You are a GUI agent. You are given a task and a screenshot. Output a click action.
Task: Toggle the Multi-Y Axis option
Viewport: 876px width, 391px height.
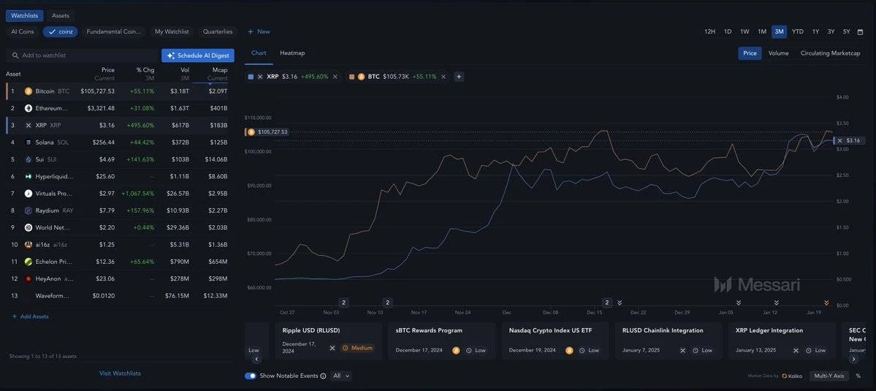(829, 376)
